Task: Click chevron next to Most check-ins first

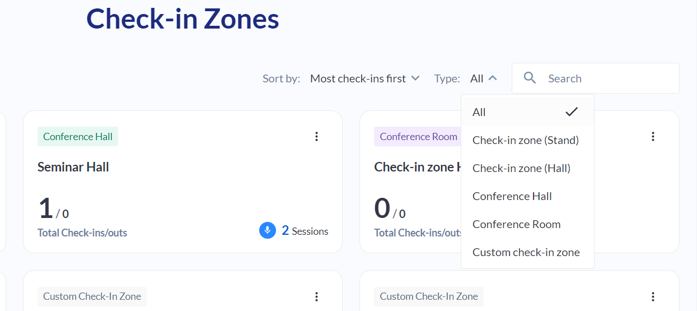Action: pyautogui.click(x=415, y=78)
